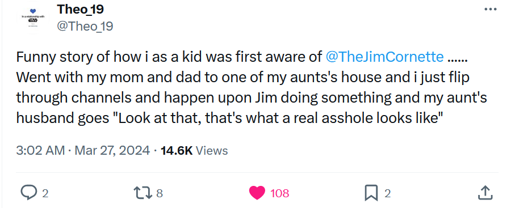The height and width of the screenshot is (208, 511).
Task: Open the 3:02 AM Mar 27, 2024 timestamp
Action: [83, 151]
